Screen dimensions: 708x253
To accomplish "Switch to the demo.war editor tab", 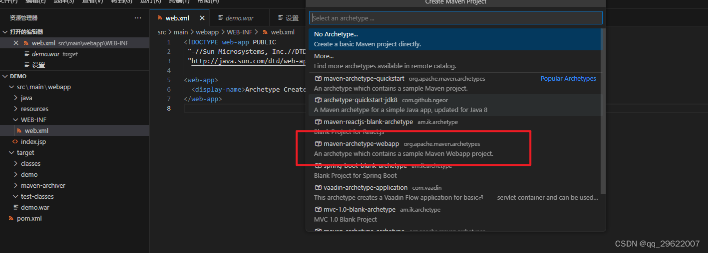I will click(239, 18).
